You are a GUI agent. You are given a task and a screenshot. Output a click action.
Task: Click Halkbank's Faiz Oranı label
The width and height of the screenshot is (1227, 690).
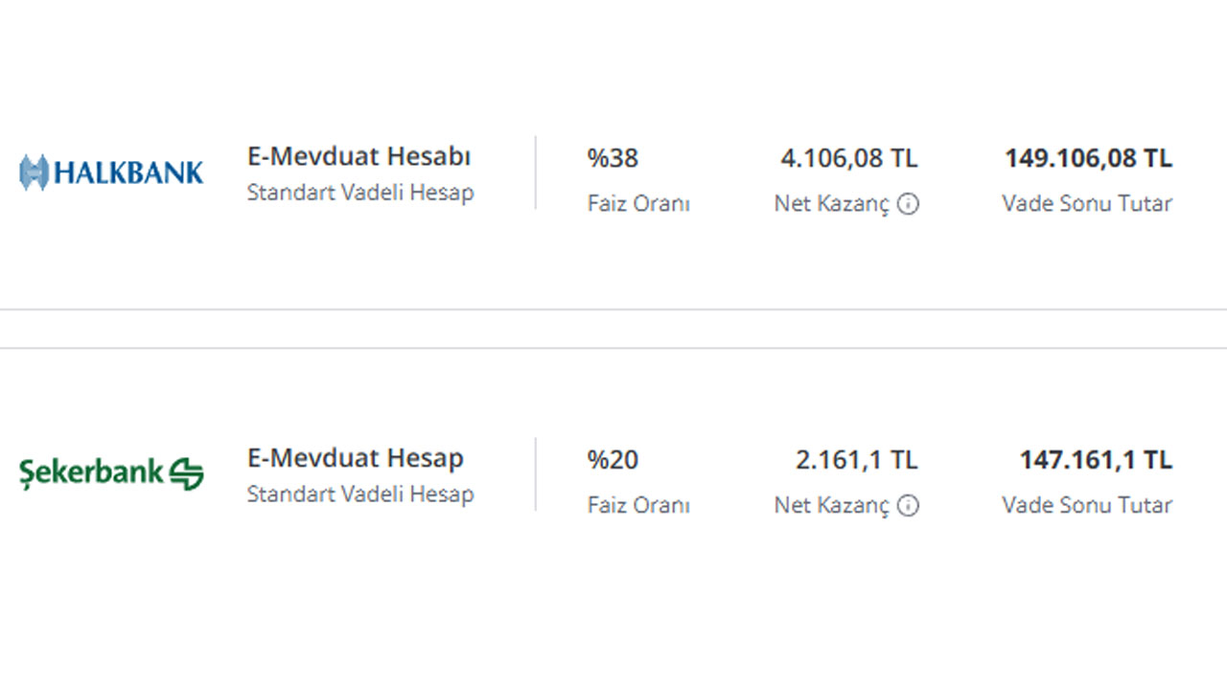638,204
